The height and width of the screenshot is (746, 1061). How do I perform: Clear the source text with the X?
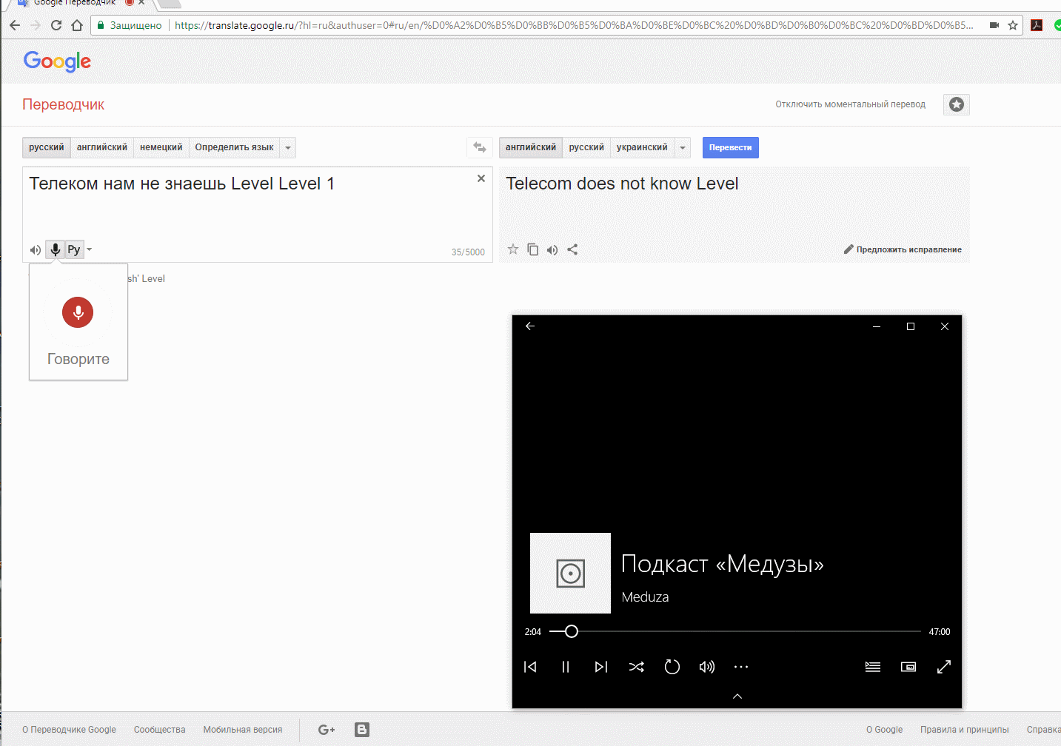[x=481, y=178]
